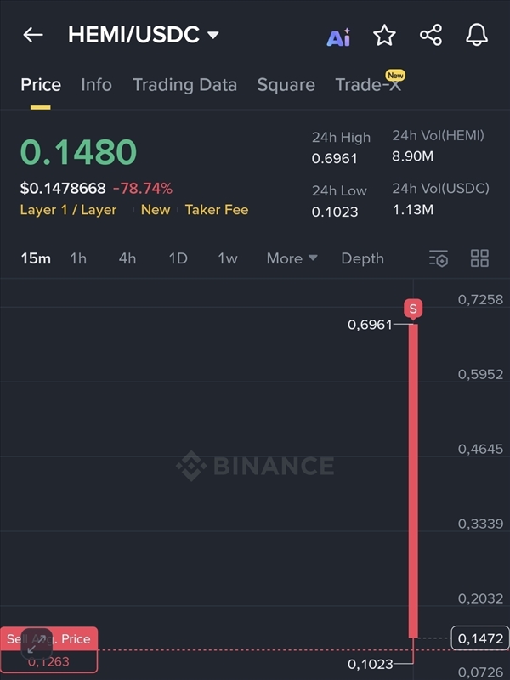Expand the More timeframes dropdown
Image resolution: width=510 pixels, height=680 pixels.
point(292,258)
